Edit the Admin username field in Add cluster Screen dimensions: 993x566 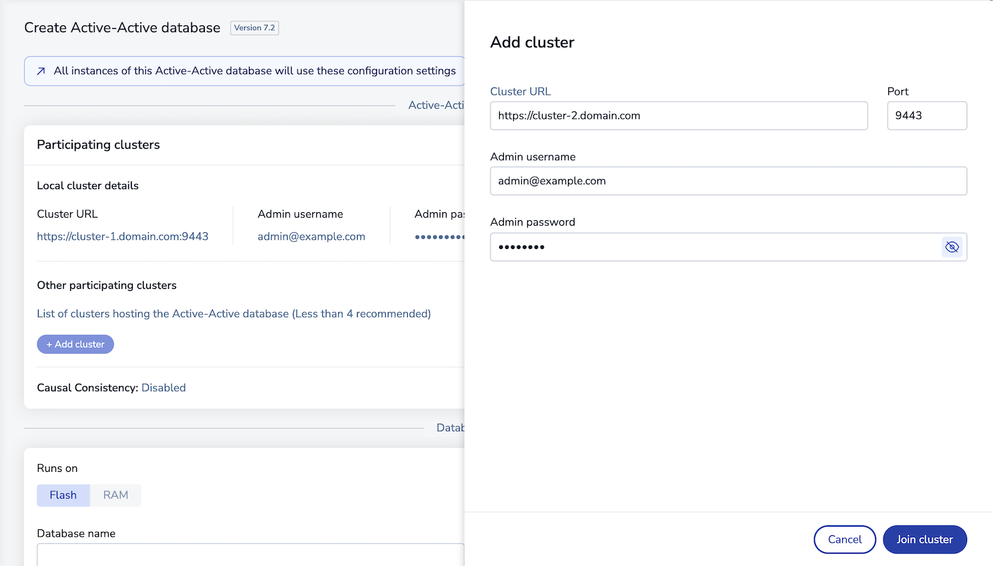tap(727, 181)
